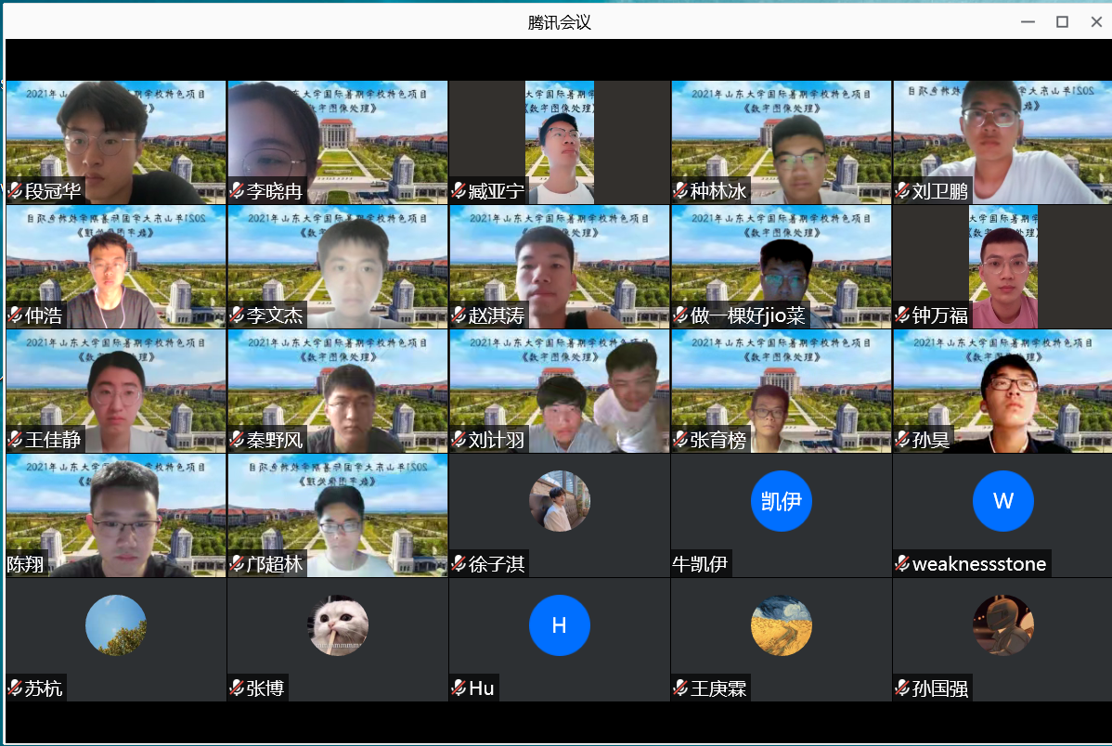Select the blue 凯伊 avatar circle
The width and height of the screenshot is (1112, 746).
pyautogui.click(x=782, y=501)
